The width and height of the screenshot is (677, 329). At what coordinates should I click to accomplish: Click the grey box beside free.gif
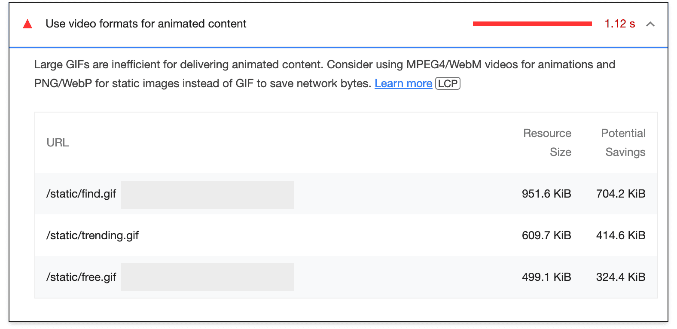point(207,277)
